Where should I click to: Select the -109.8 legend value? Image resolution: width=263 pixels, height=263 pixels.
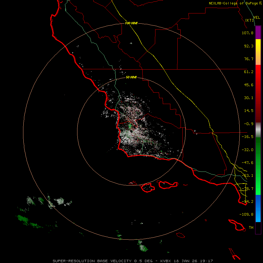246,214
